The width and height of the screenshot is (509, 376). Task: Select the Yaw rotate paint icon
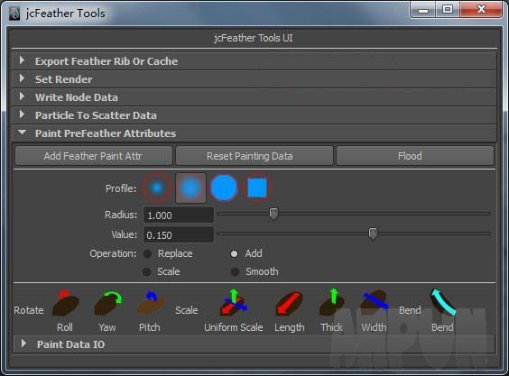pos(108,303)
